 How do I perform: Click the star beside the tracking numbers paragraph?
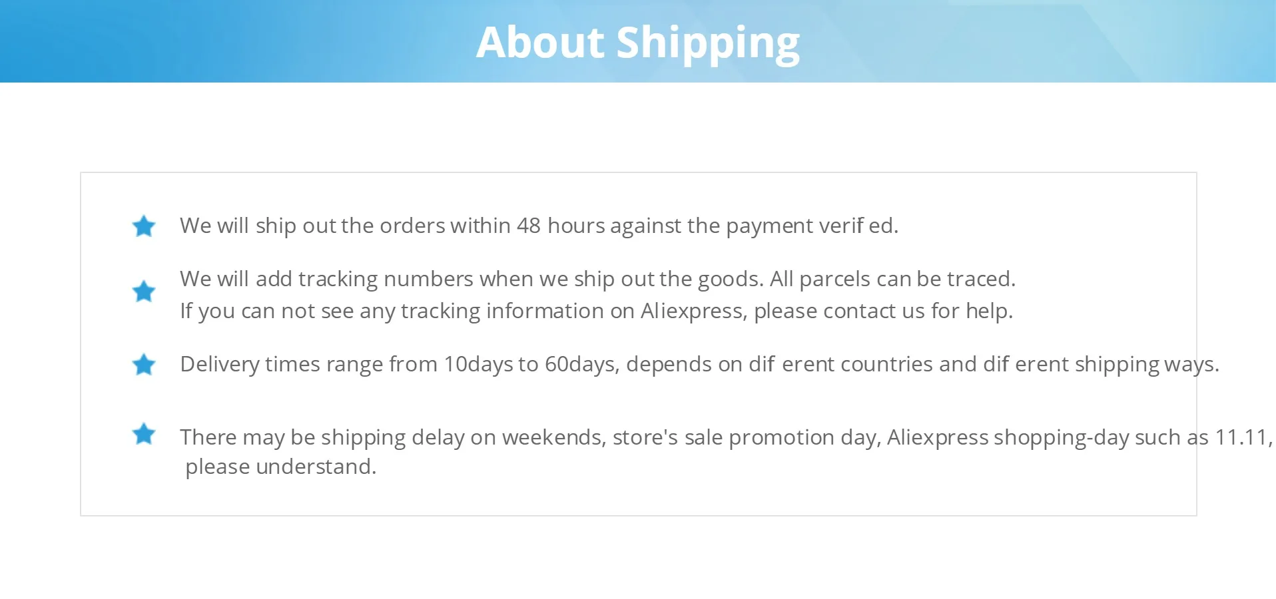pyautogui.click(x=144, y=292)
